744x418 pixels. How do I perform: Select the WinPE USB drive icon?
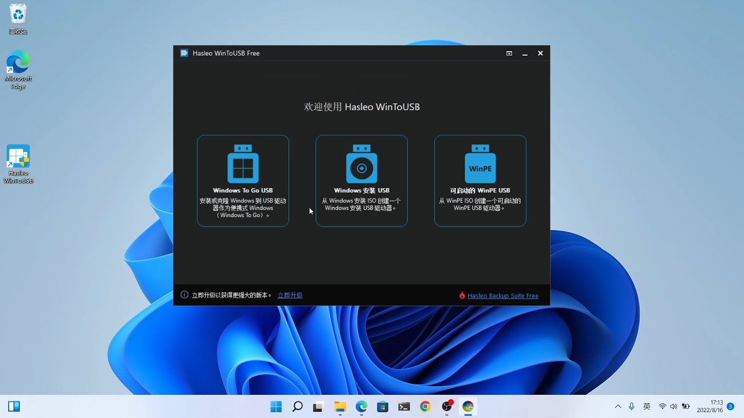pyautogui.click(x=480, y=164)
